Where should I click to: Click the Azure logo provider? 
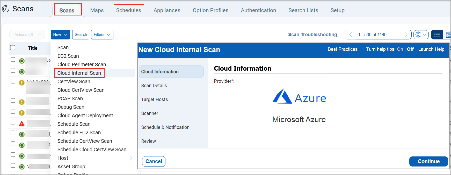[x=299, y=97]
